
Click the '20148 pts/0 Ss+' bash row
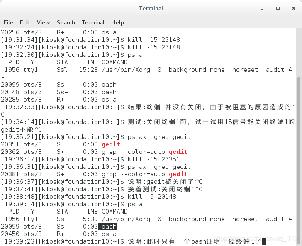pos(59,92)
